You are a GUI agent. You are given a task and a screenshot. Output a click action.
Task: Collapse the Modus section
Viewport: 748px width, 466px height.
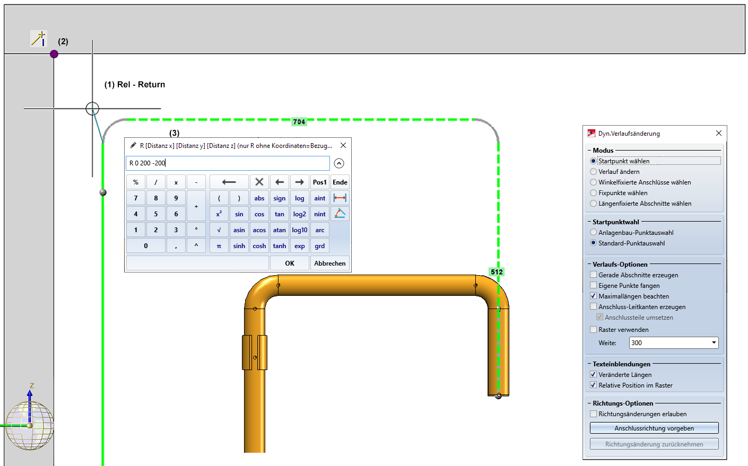(x=589, y=151)
